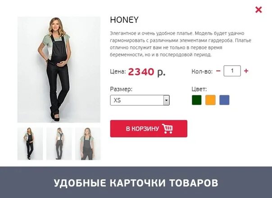
Task: Click the 2340 р. price value
Action: pos(147,72)
